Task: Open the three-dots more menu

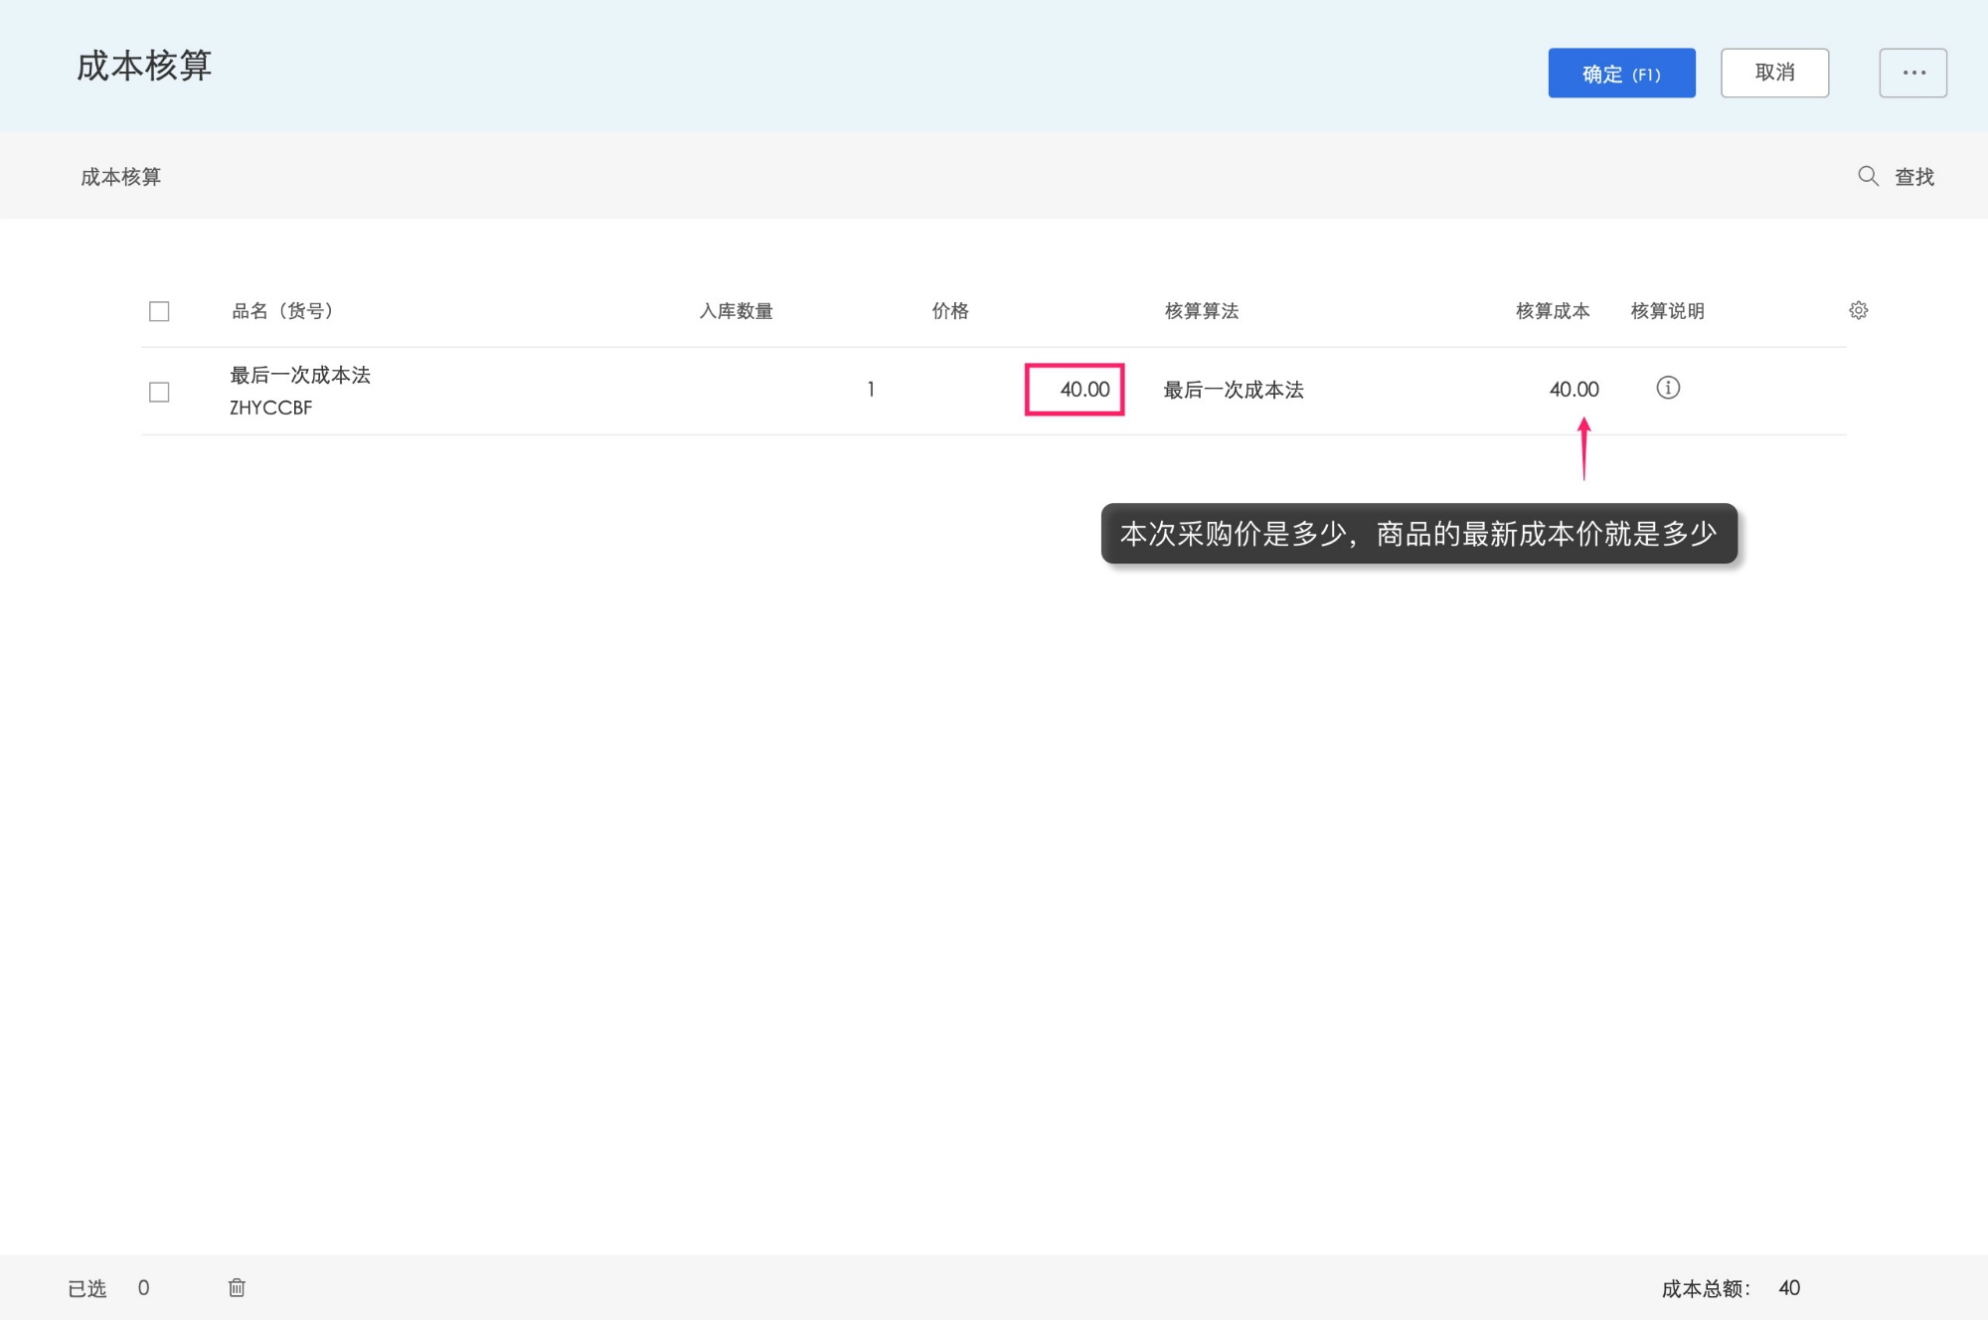Action: [1912, 73]
